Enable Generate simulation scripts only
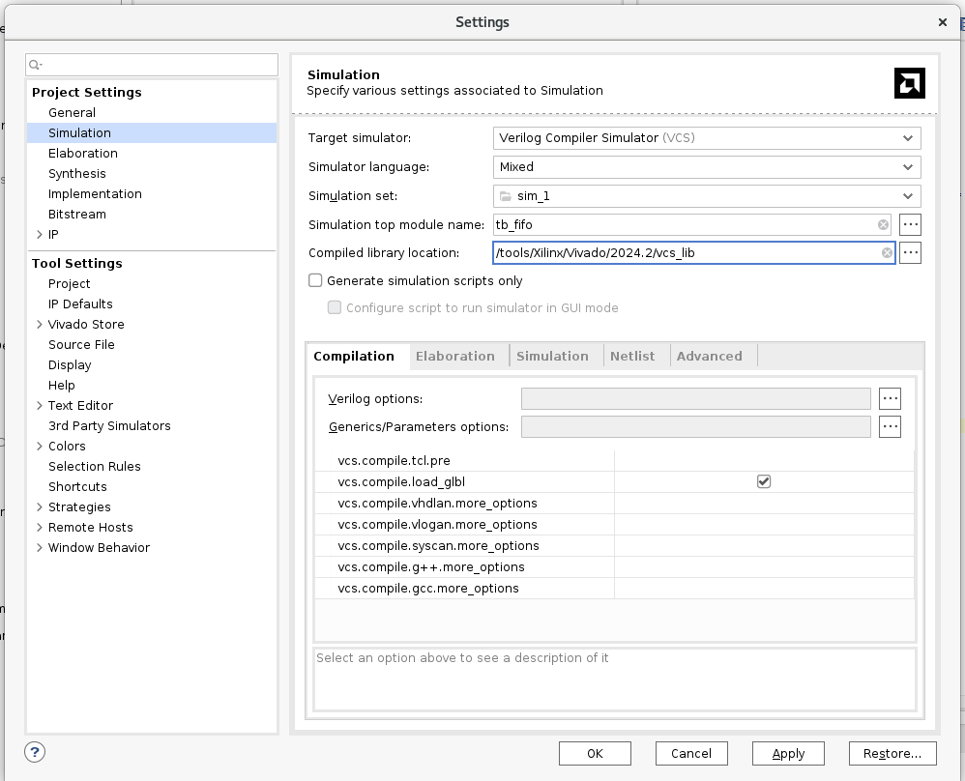The image size is (965, 781). pyautogui.click(x=315, y=280)
